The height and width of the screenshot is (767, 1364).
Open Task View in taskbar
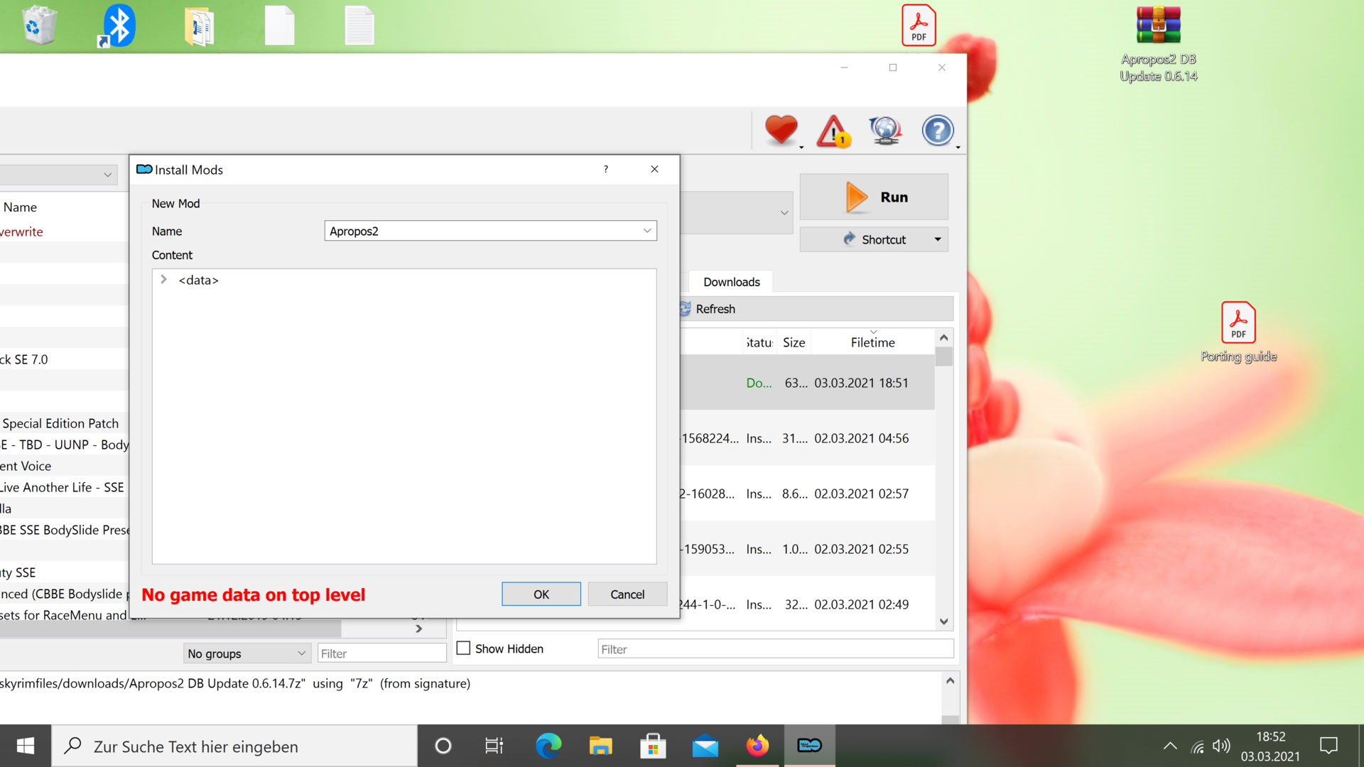[494, 746]
